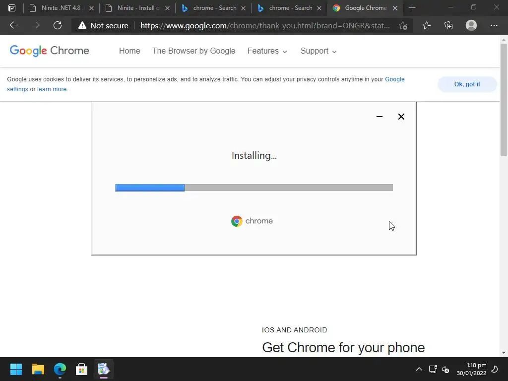Close the Google Chrome tab
The width and height of the screenshot is (508, 381).
(395, 8)
